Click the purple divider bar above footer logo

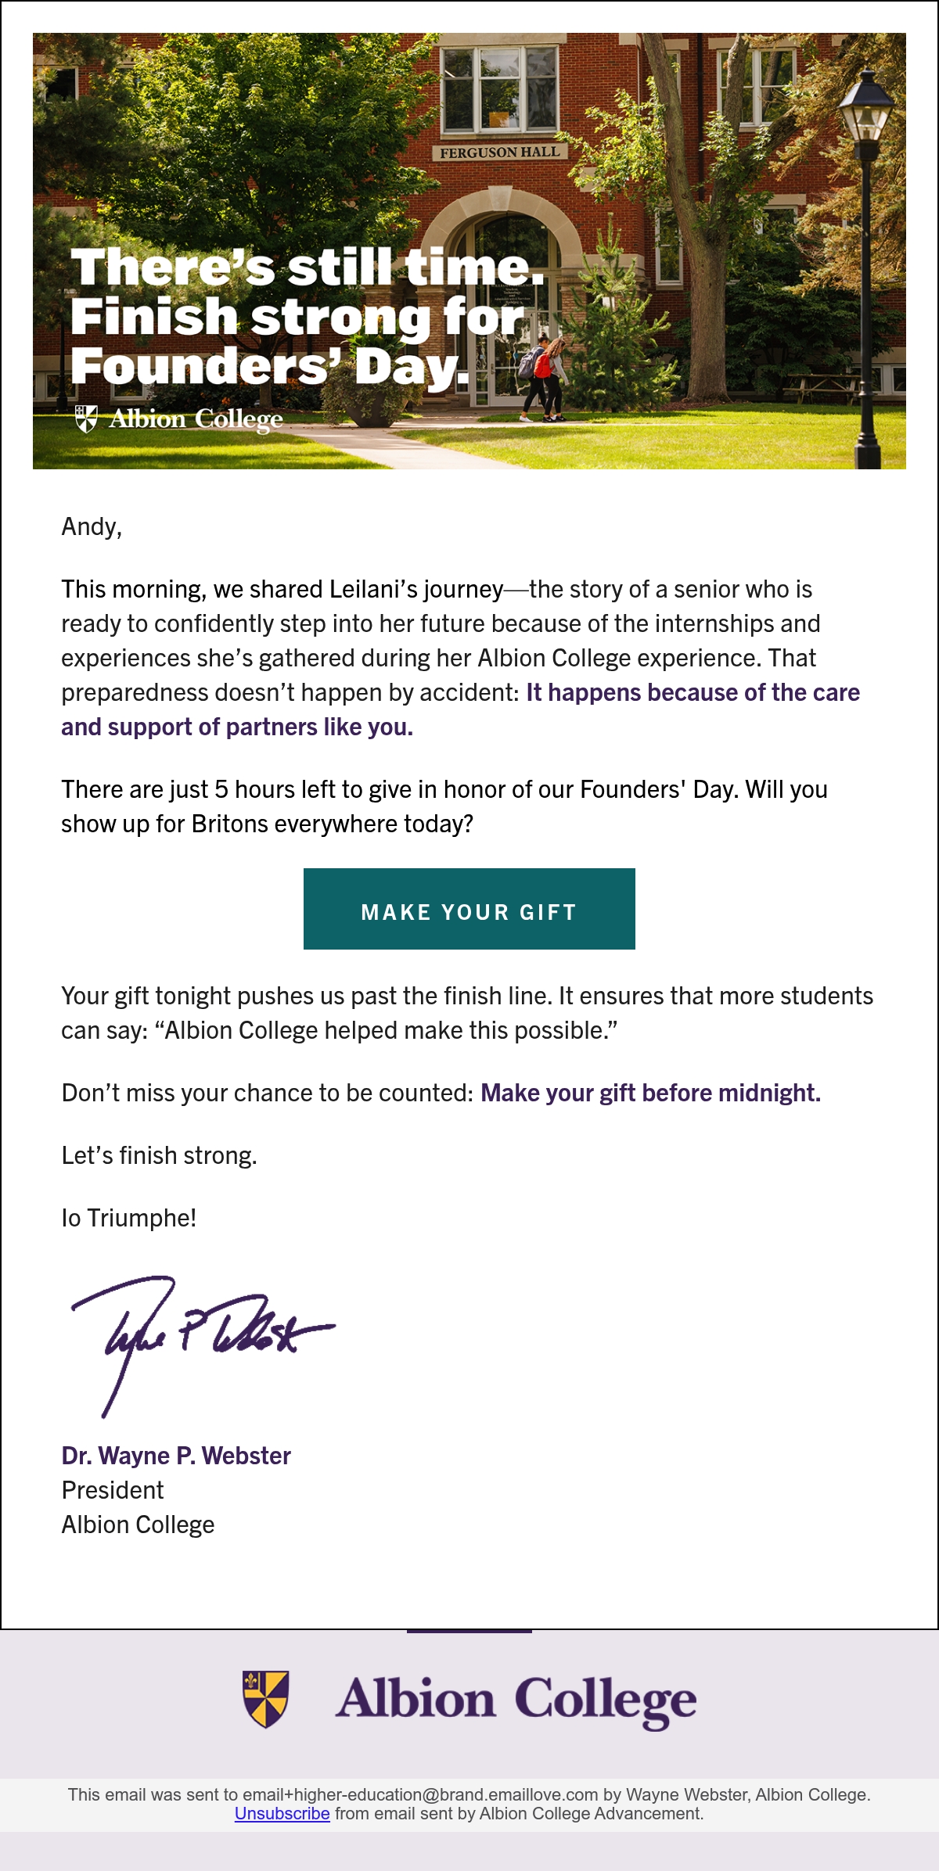469,1631
